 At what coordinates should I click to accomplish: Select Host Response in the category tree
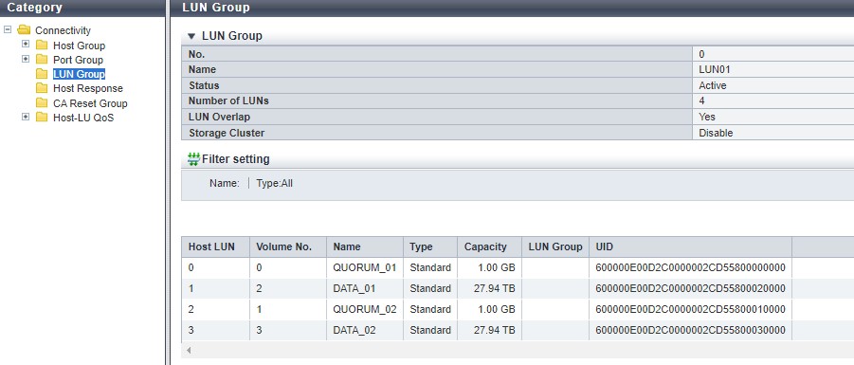click(x=88, y=88)
